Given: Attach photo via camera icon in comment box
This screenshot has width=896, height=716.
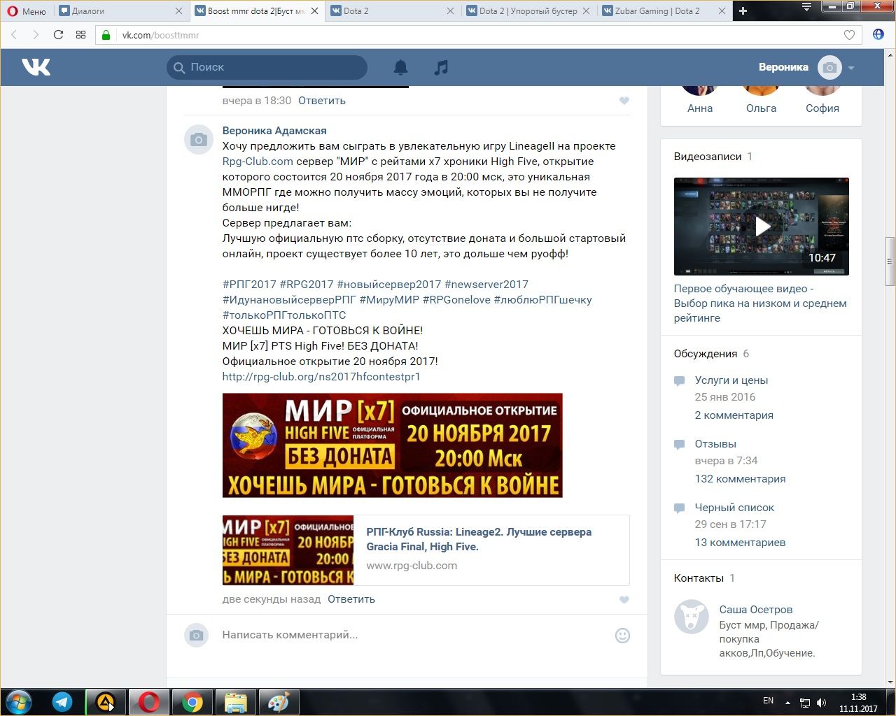Looking at the screenshot, I should [x=197, y=635].
